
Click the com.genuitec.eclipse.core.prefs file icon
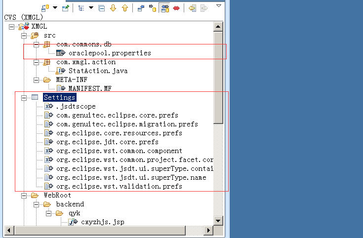49,115
